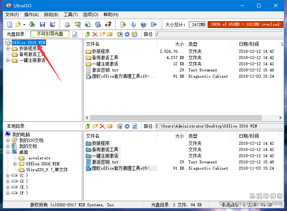The width and height of the screenshot is (287, 211).
Task: Click the Options notepad-gear toolbar icon
Action: (123, 25)
